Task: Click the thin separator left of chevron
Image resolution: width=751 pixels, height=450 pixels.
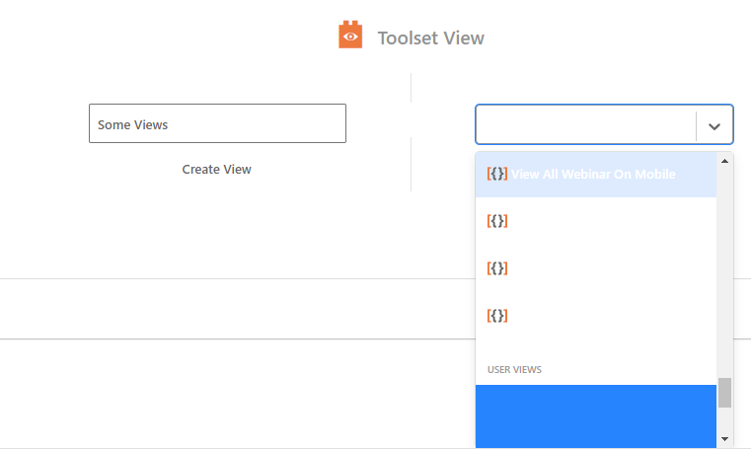Action: [696, 126]
